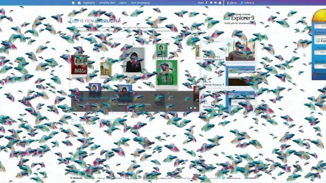The height and width of the screenshot is (183, 326).
Task: Share the page on Facebook icon
Action: pos(206,3)
